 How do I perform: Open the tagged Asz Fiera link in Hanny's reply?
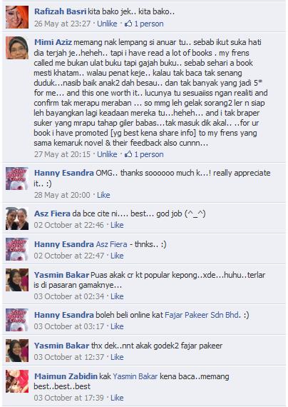pos(111,244)
